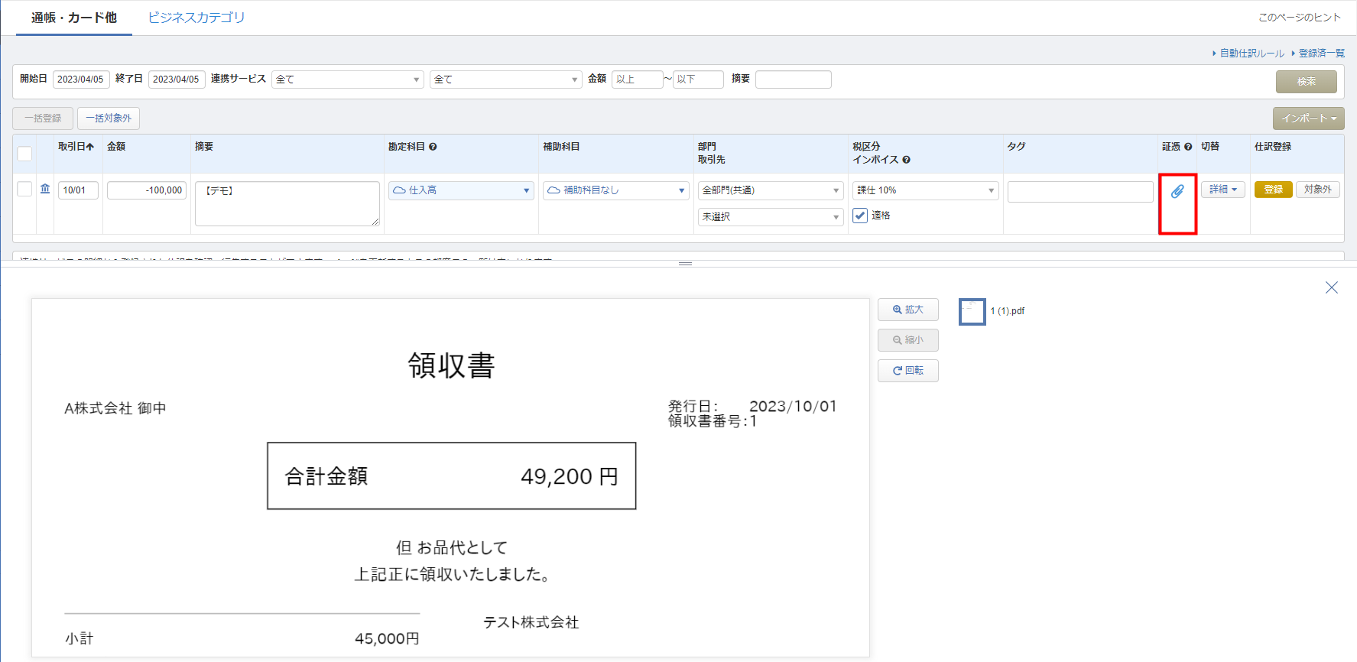Click the help icon next to インボイス
This screenshot has width=1357, height=662.
(x=906, y=160)
